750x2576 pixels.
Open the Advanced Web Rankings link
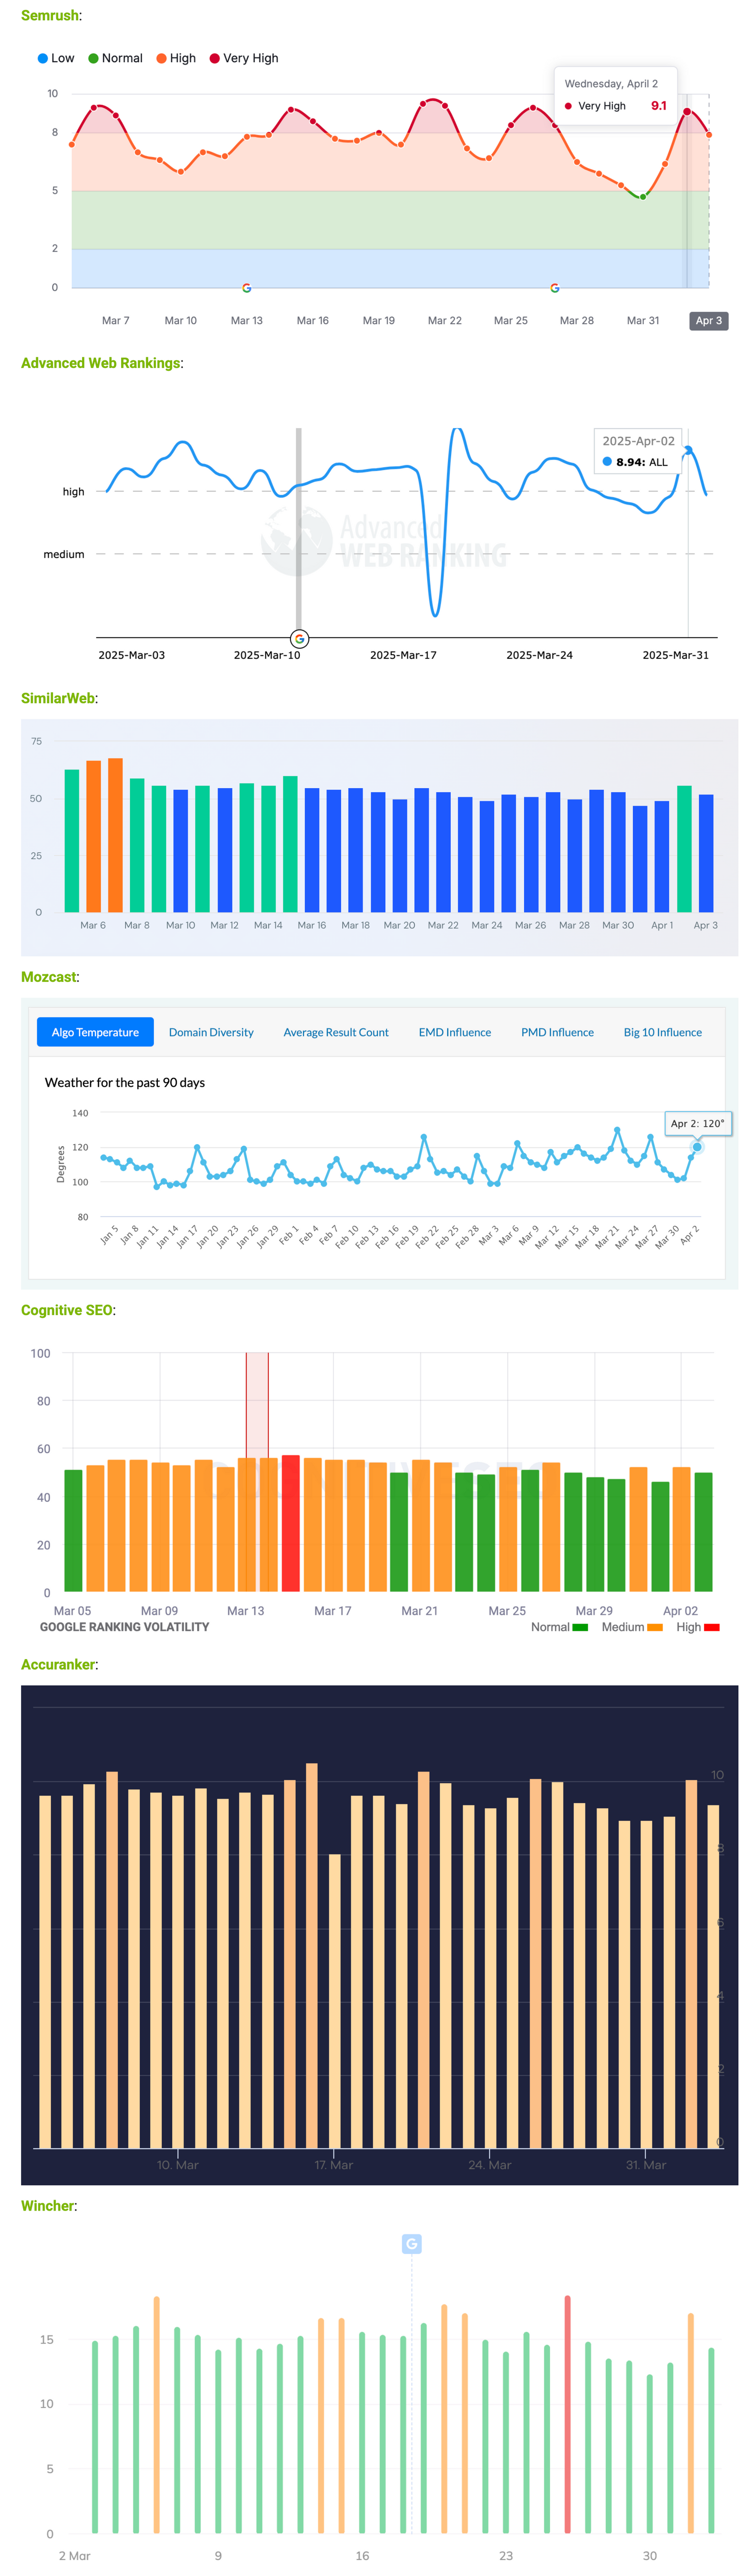click(101, 363)
